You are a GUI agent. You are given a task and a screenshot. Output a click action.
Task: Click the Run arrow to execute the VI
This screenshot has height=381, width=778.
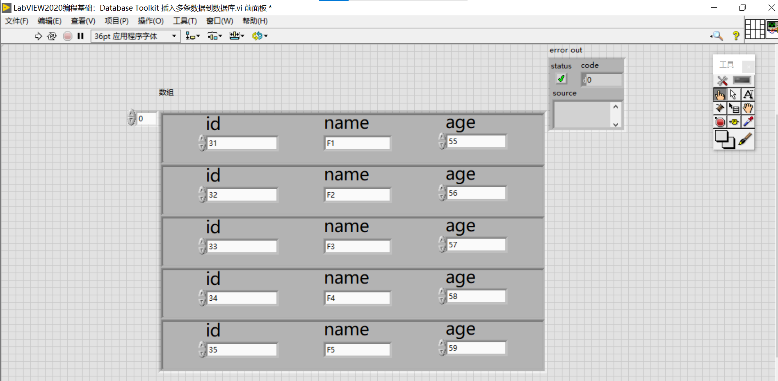(x=38, y=36)
